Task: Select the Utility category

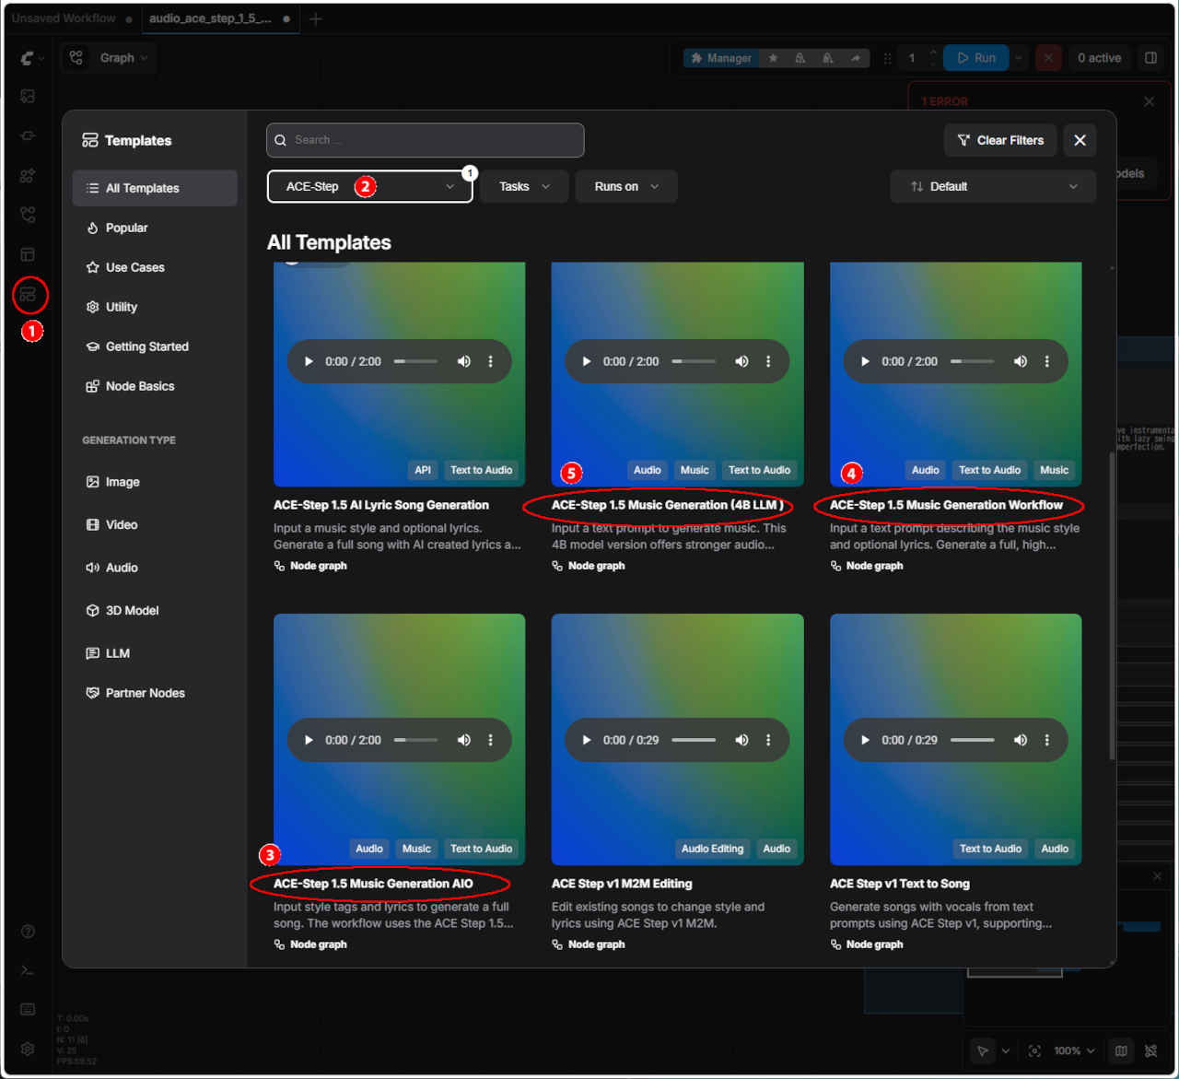Action: [155, 307]
